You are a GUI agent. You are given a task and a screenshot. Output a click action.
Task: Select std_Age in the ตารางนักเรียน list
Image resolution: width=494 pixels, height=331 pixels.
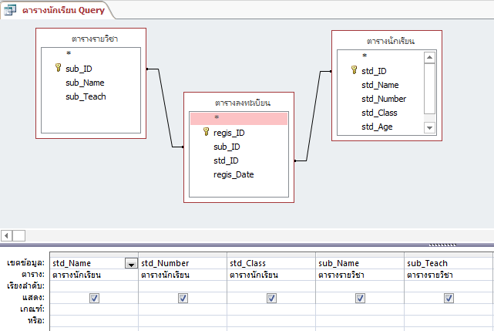click(x=378, y=127)
